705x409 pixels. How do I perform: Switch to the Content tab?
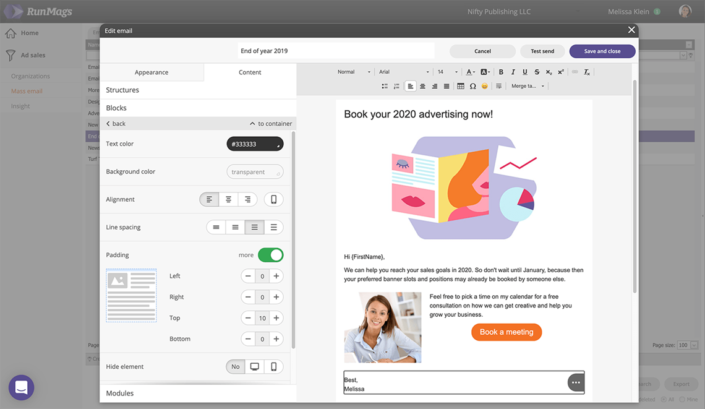[x=250, y=72]
